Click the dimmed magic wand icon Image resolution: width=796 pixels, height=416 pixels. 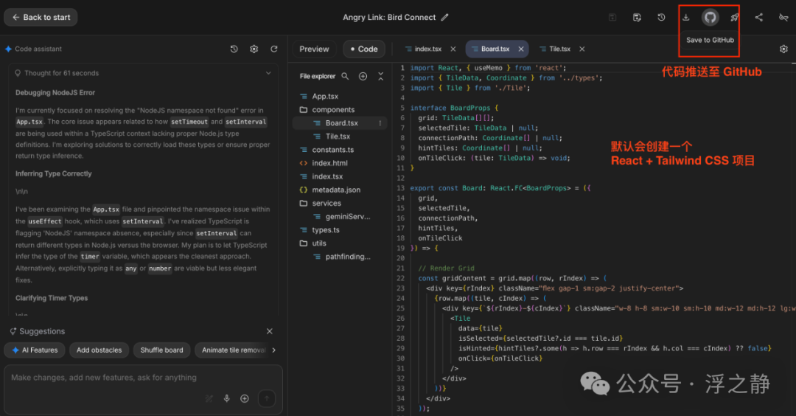(x=209, y=398)
